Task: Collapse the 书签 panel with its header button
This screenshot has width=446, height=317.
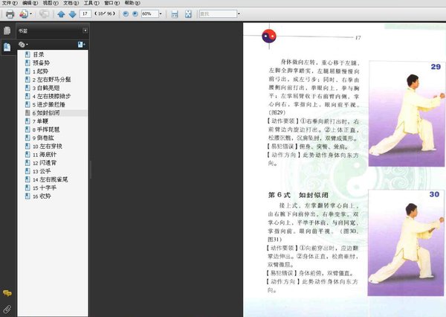Action: [x=85, y=31]
